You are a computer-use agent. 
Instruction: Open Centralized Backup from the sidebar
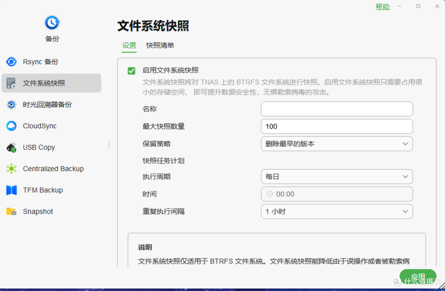tap(52, 169)
